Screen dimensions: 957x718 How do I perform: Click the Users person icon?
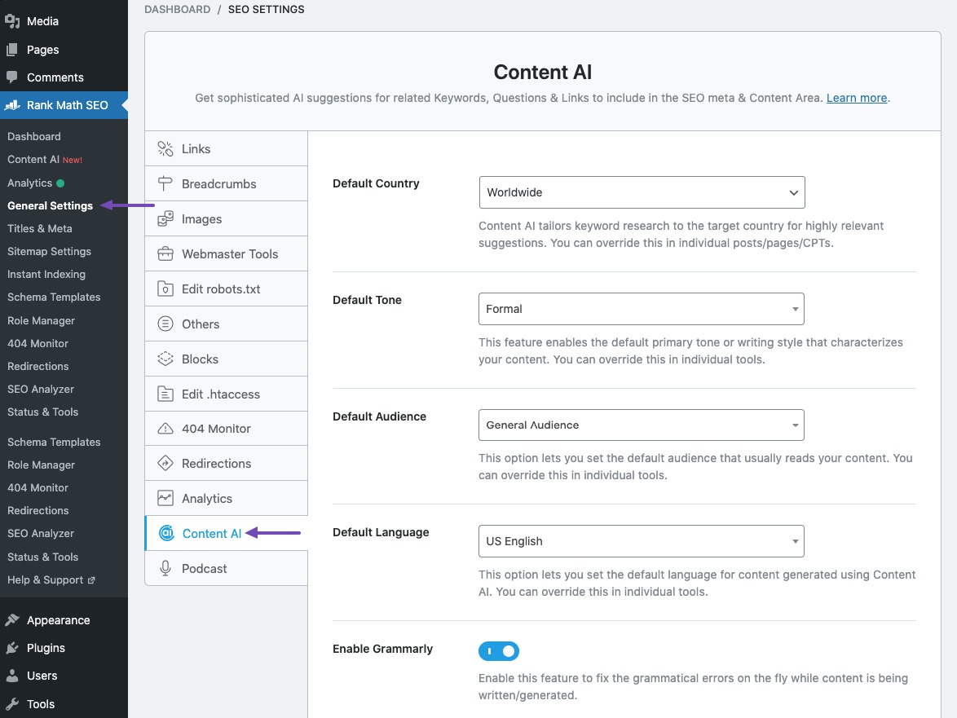click(12, 676)
